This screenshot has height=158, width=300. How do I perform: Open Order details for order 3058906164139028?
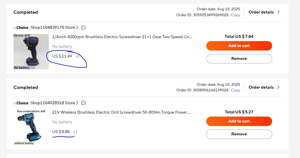click(264, 87)
